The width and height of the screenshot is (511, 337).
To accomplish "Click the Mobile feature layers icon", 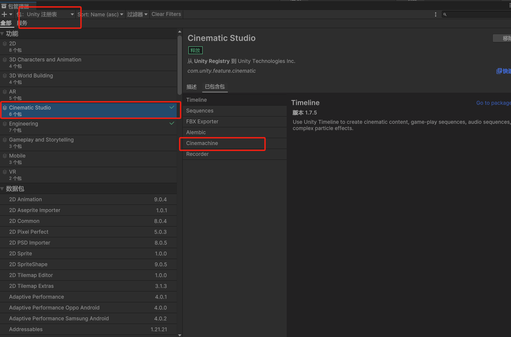I will [x=5, y=156].
